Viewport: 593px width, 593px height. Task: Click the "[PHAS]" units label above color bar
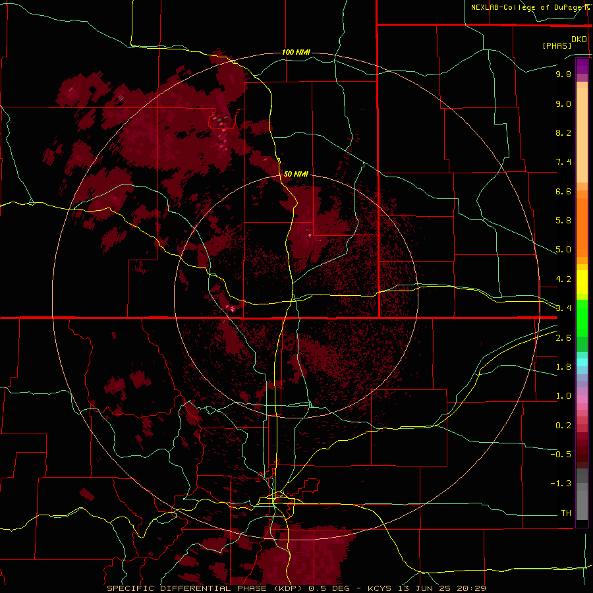point(557,45)
